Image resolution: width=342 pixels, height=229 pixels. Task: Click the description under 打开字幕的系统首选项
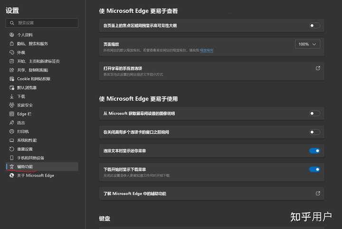[133, 74]
